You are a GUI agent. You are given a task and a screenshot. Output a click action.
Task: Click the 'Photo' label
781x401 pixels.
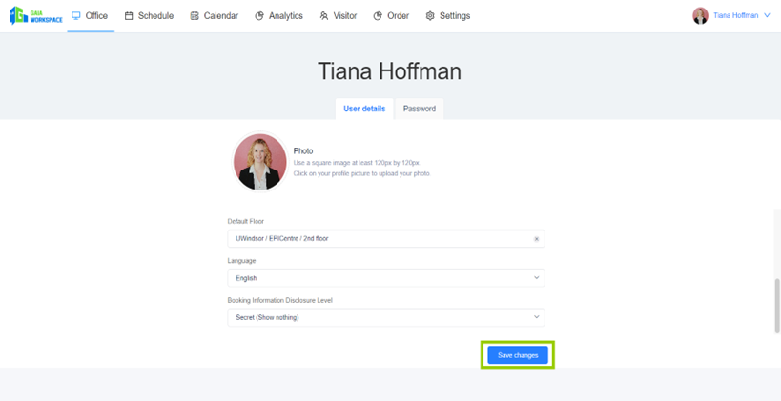(x=303, y=151)
